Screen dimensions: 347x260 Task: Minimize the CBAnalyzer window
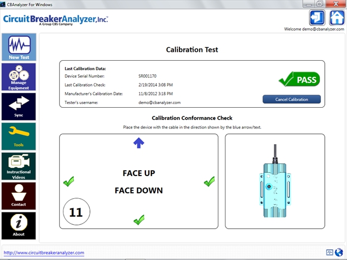click(x=309, y=4)
